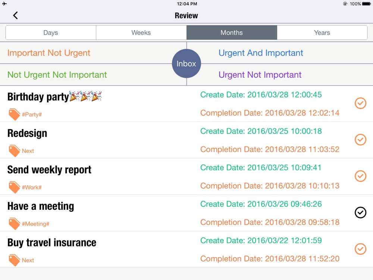Tap the airplane mode status icon
Viewport: 373px width, 280px height.
[4, 4]
